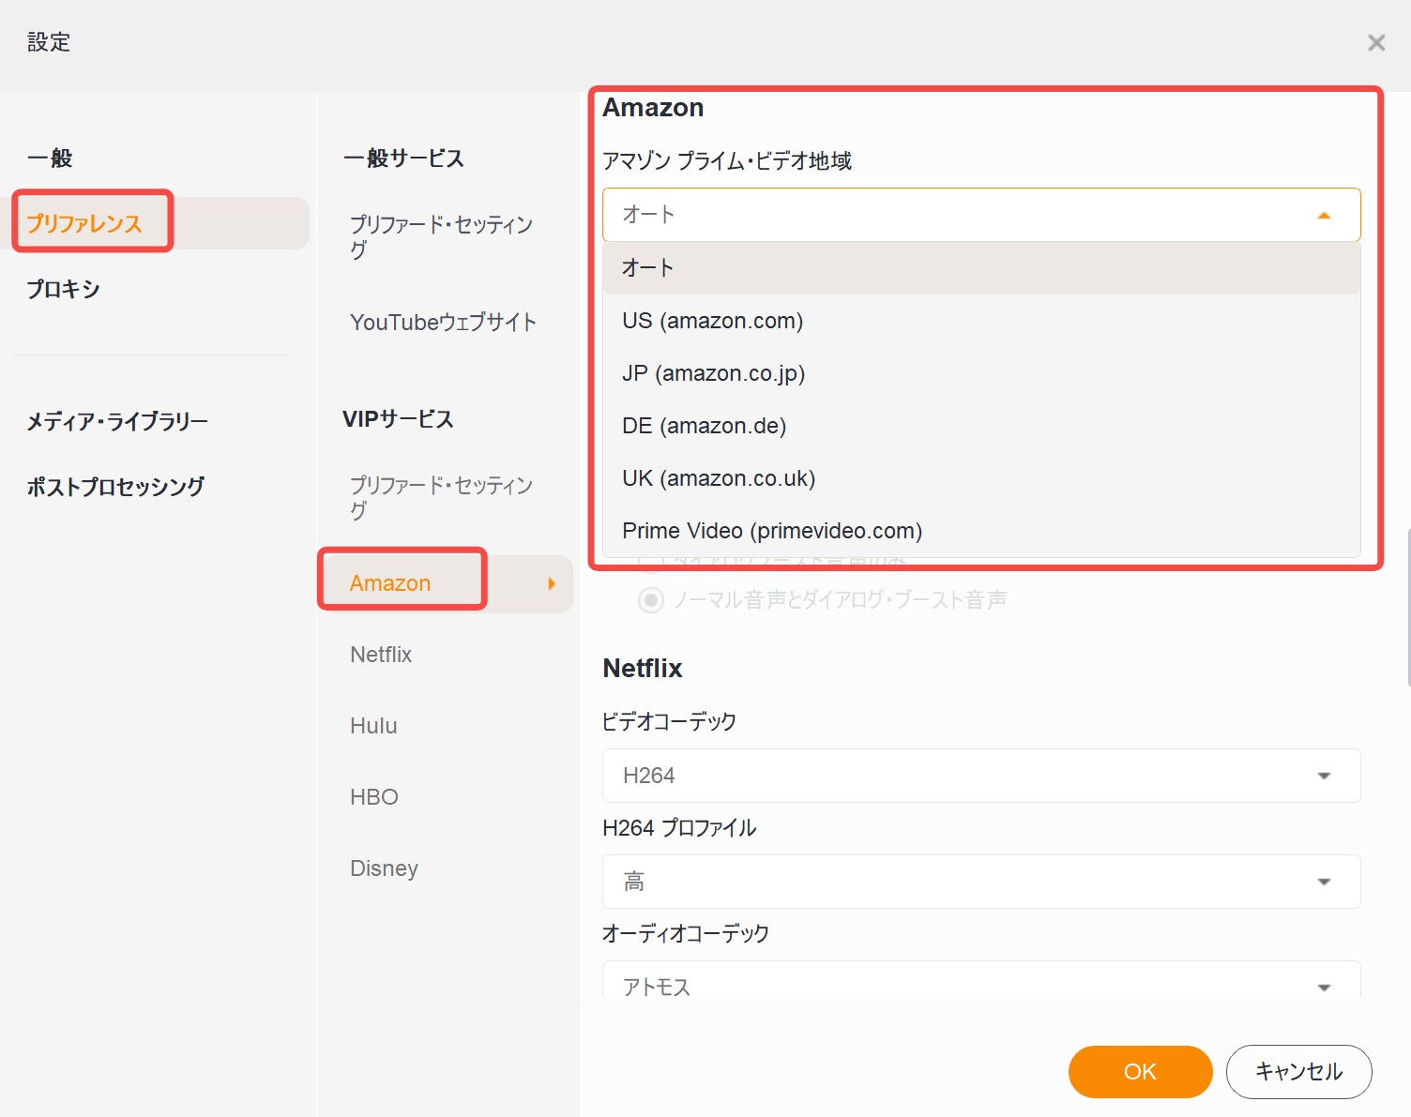
Task: Select ノーマル音声とダイアログ・ブースト音声 radio button
Action: click(x=651, y=599)
